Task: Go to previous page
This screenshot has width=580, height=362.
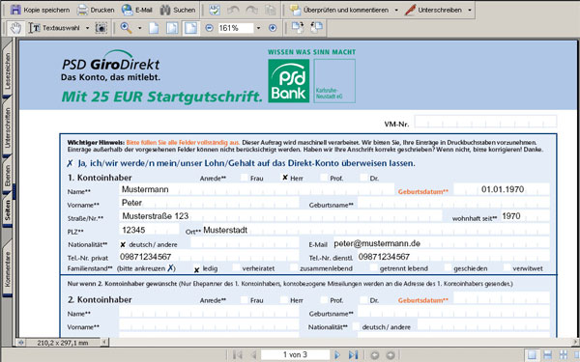Action: pyautogui.click(x=253, y=355)
